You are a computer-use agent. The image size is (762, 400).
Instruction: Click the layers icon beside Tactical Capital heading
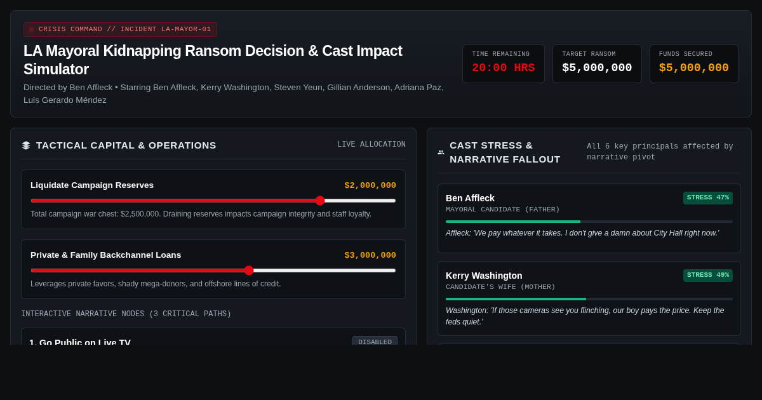[26, 145]
